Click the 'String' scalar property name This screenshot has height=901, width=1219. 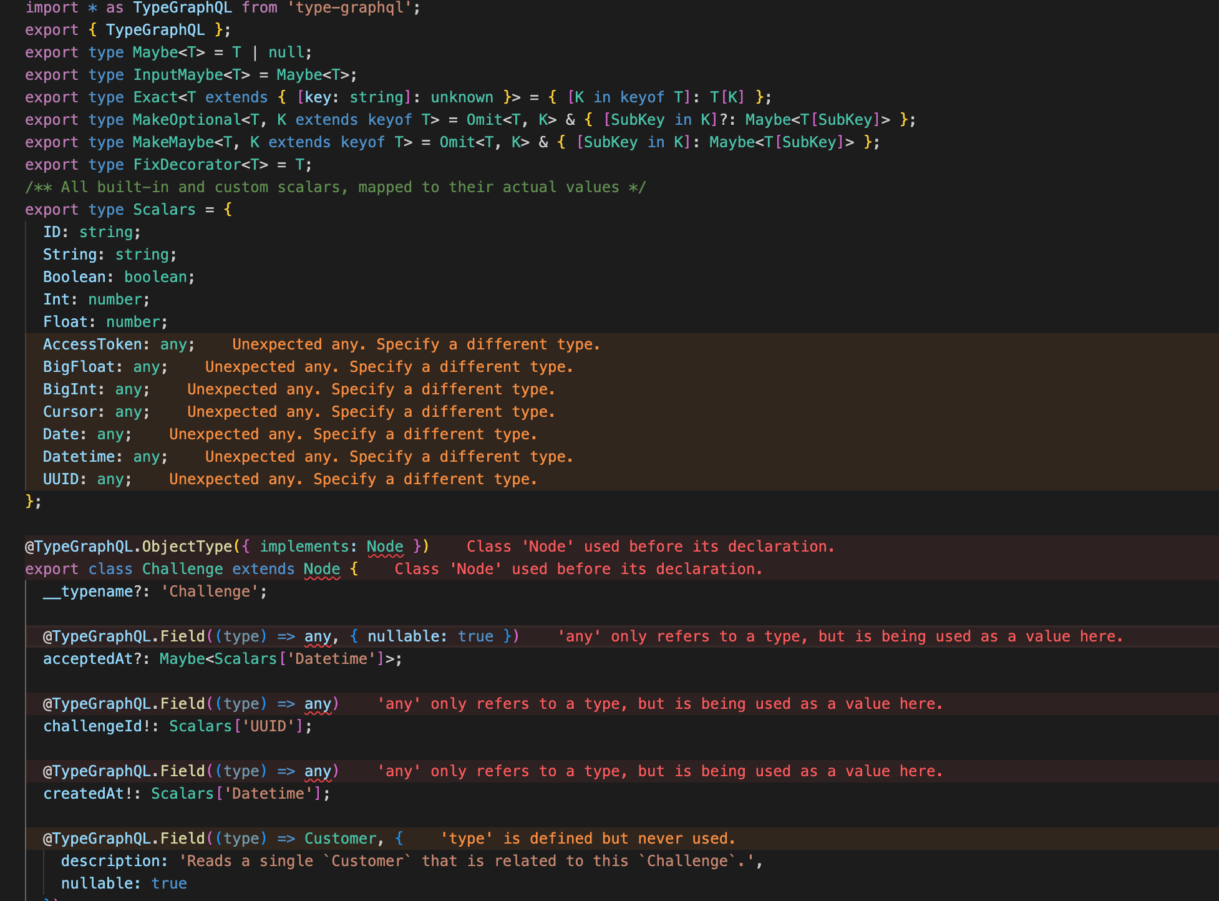(70, 255)
